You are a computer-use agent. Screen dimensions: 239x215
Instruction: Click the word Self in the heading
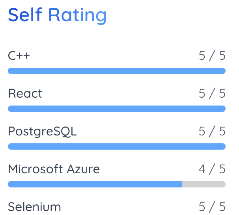click(25, 15)
